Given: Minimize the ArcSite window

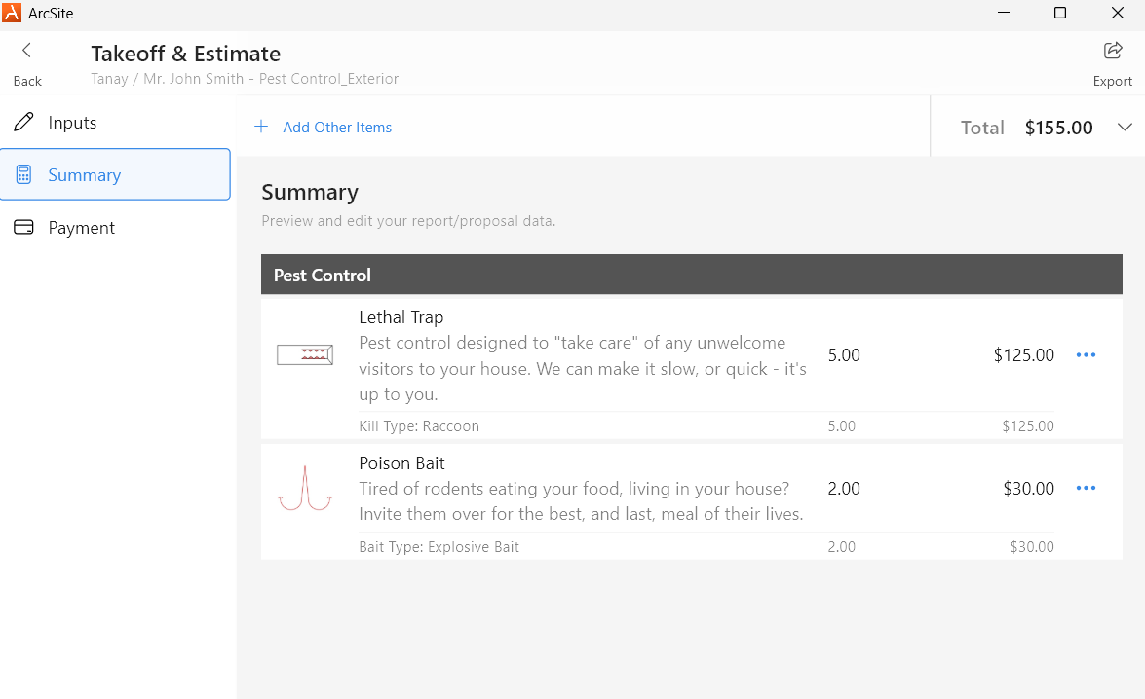Looking at the screenshot, I should (x=1004, y=13).
